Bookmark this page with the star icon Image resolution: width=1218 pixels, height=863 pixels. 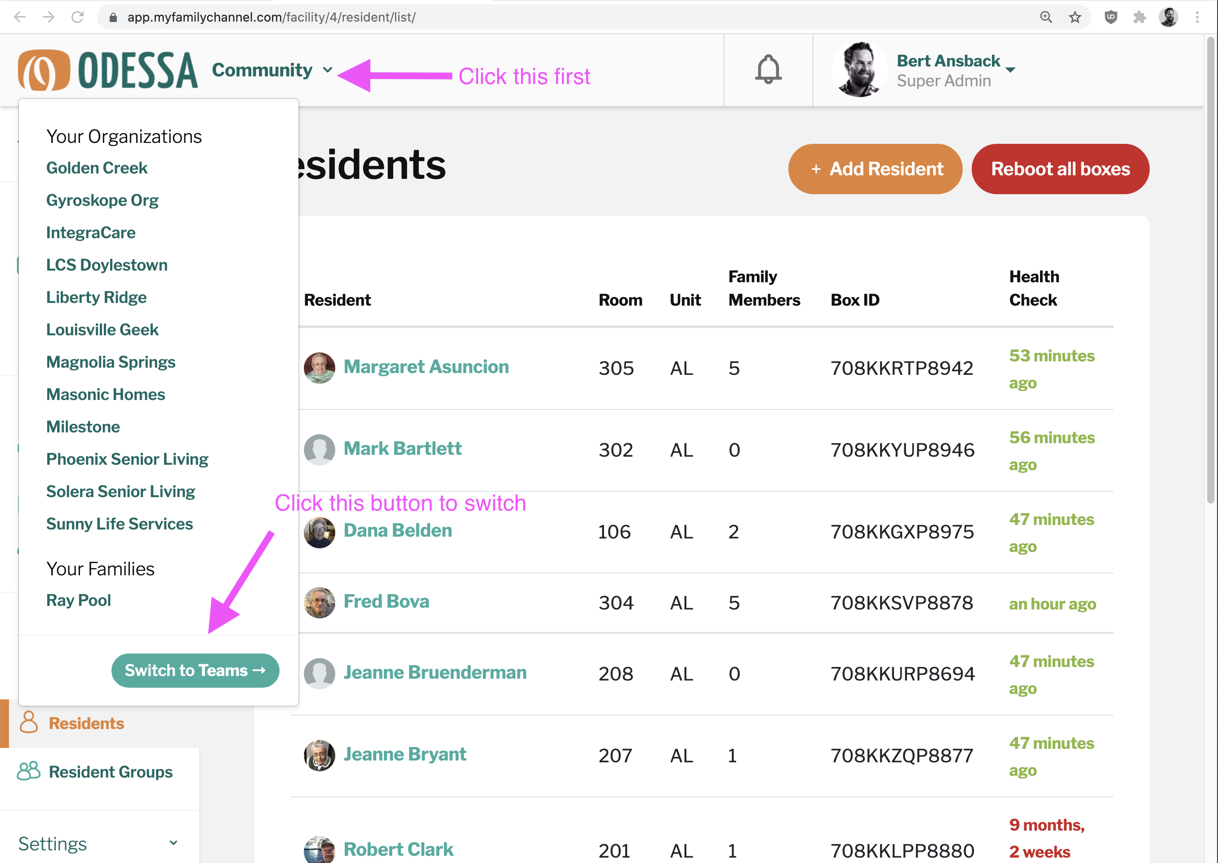1075,17
